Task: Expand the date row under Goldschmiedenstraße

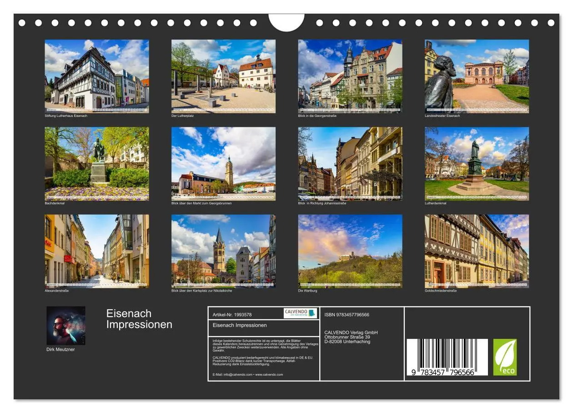Action: (x=477, y=283)
